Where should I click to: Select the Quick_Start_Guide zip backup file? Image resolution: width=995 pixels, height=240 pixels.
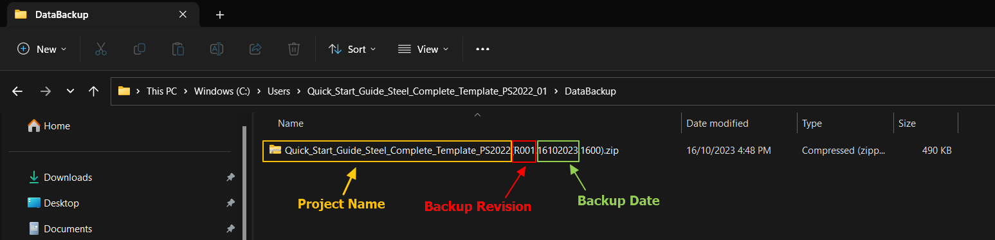point(444,151)
